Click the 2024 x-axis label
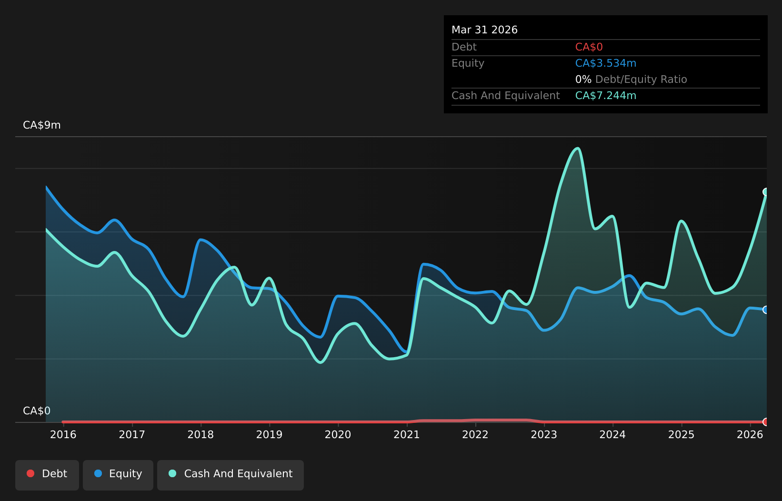The width and height of the screenshot is (782, 501). tap(612, 434)
